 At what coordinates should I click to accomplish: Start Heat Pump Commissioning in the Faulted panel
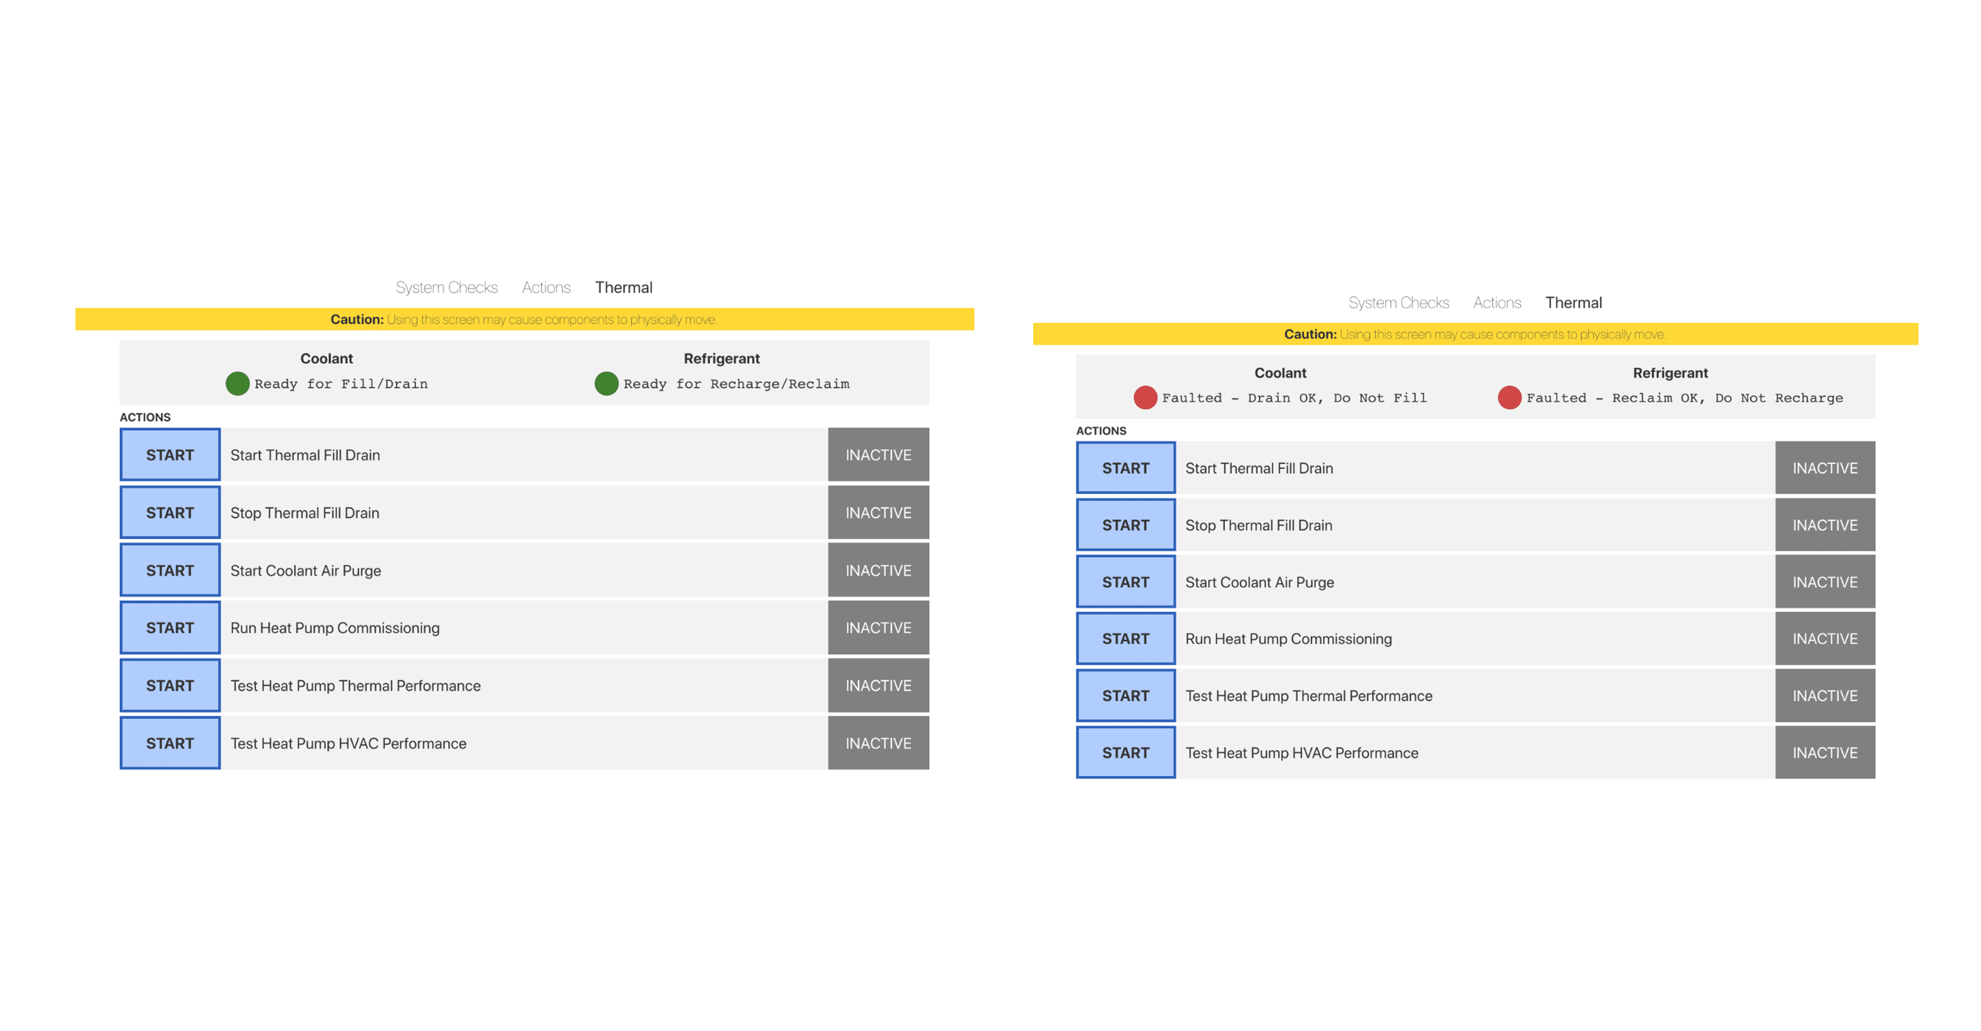click(x=1125, y=639)
